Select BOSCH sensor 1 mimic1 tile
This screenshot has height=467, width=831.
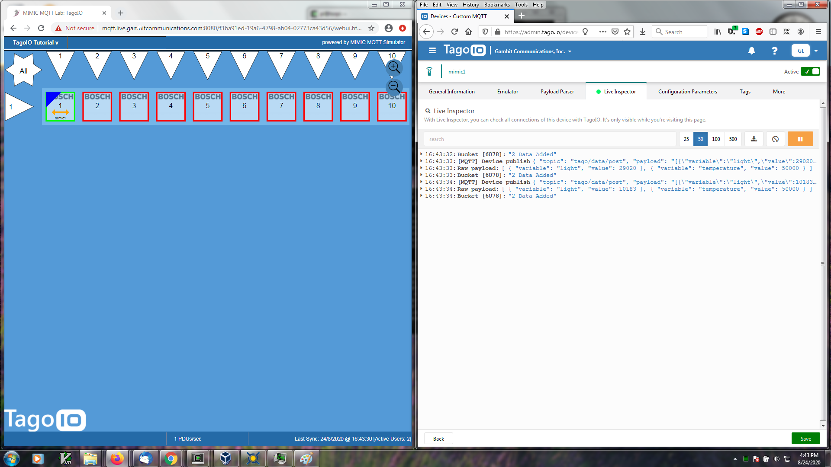pos(60,106)
